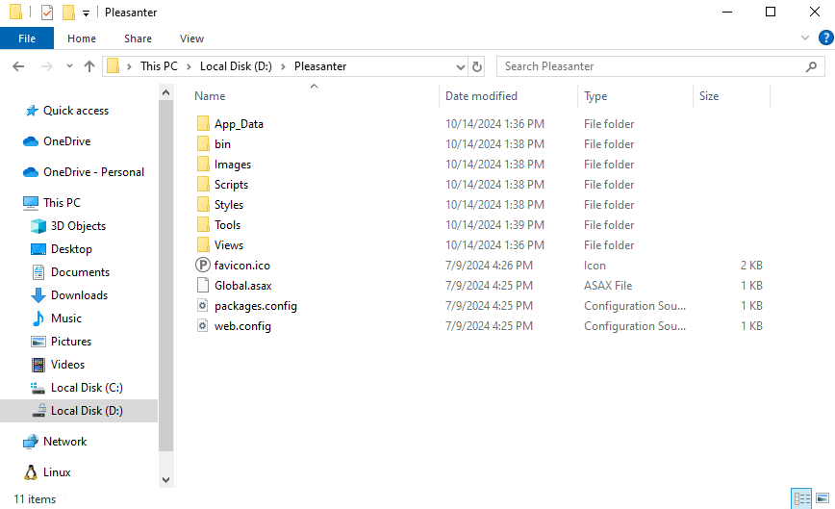Sort by the Size column header
The height and width of the screenshot is (509, 835).
click(709, 96)
